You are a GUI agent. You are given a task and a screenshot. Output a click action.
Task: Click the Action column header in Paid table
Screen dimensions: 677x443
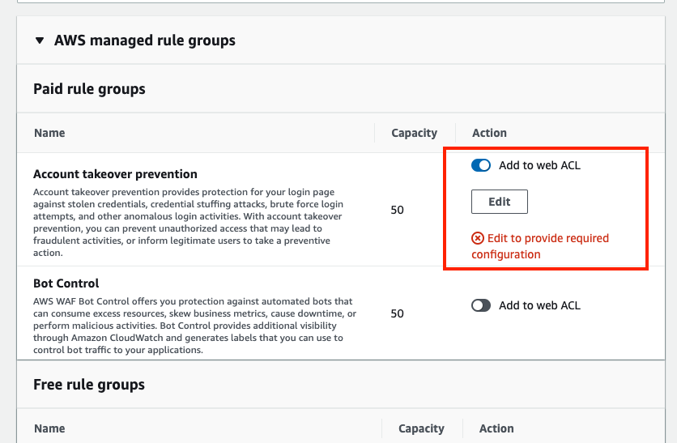tap(489, 133)
